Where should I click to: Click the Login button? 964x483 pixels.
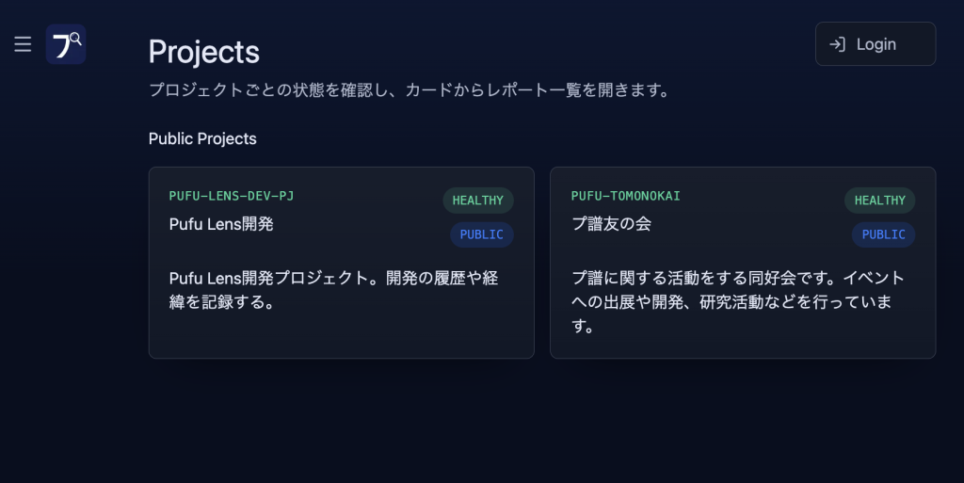click(876, 44)
